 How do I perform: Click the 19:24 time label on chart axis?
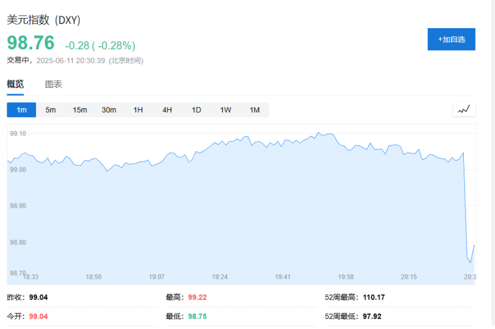pyautogui.click(x=220, y=277)
